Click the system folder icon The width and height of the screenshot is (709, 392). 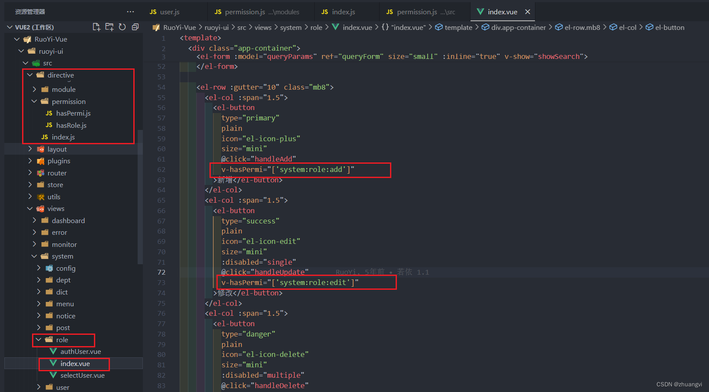point(45,256)
